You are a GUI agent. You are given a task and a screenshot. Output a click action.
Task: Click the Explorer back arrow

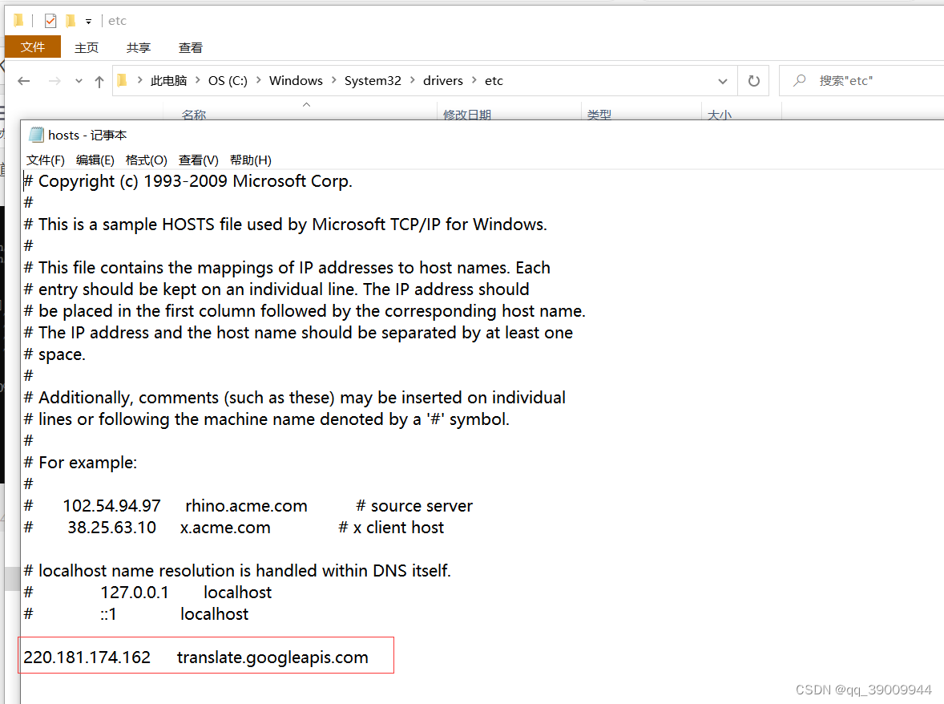pyautogui.click(x=24, y=81)
